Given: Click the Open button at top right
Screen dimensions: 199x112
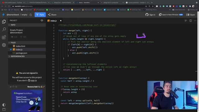Looking at the screenshot, I should [x=191, y=15].
